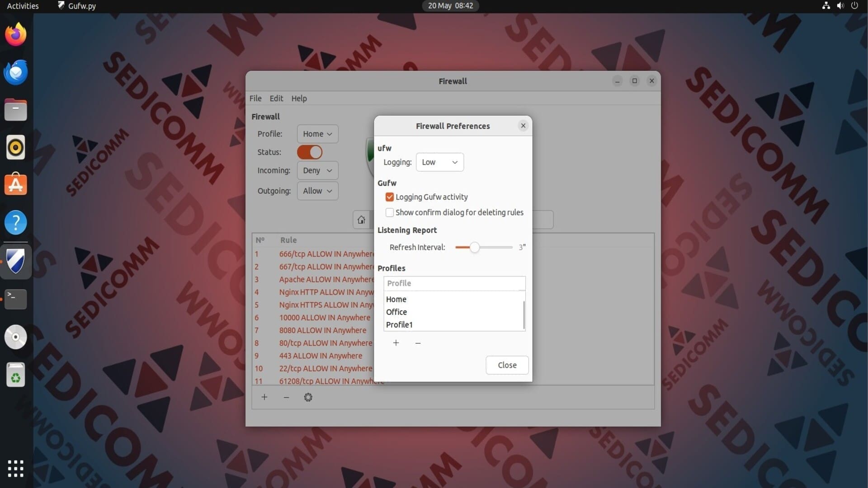868x488 pixels.
Task: Open the Incoming Deny dropdown
Action: click(317, 170)
